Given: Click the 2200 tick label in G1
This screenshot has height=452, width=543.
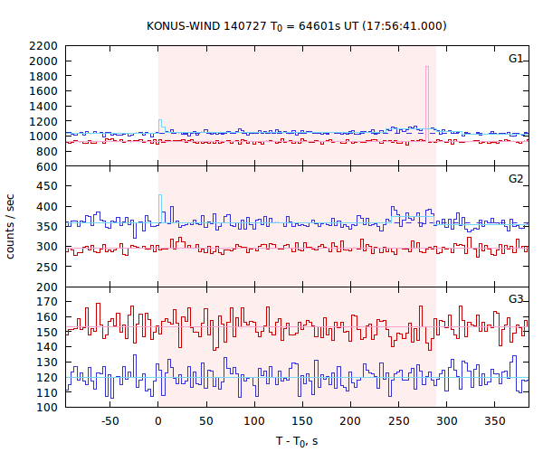Looking at the screenshot, I should pos(43,46).
